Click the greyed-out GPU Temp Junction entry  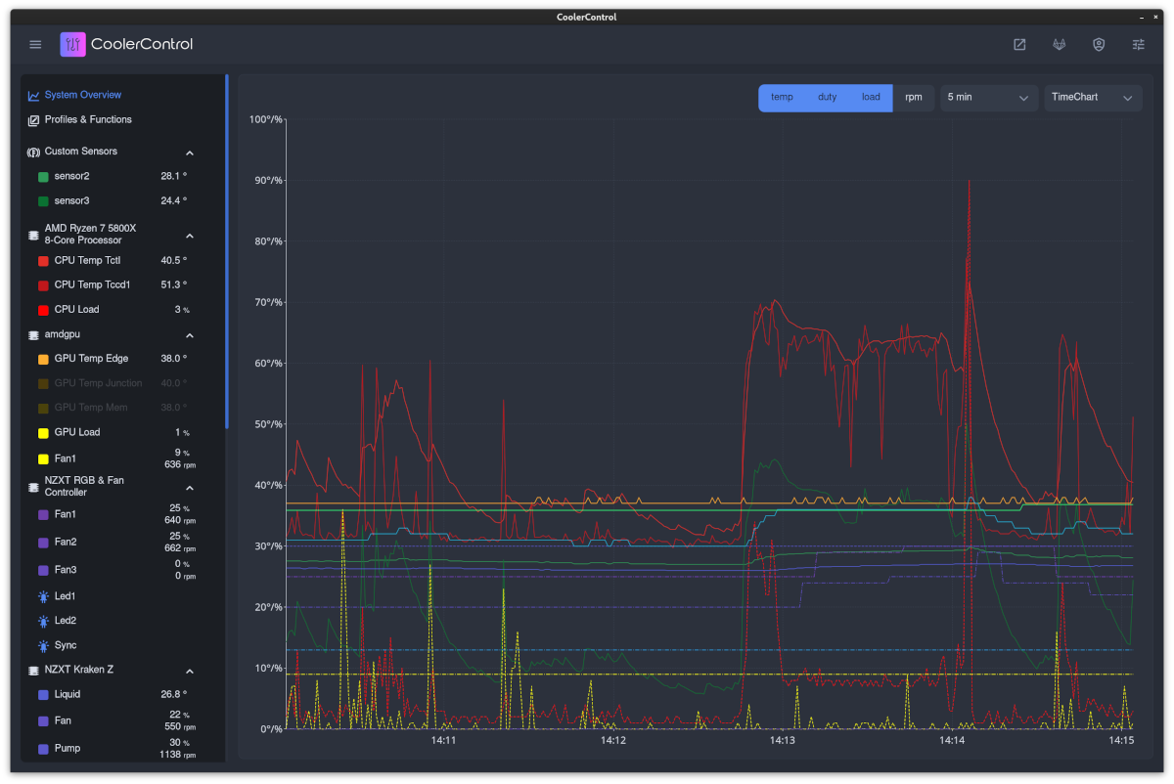(98, 383)
